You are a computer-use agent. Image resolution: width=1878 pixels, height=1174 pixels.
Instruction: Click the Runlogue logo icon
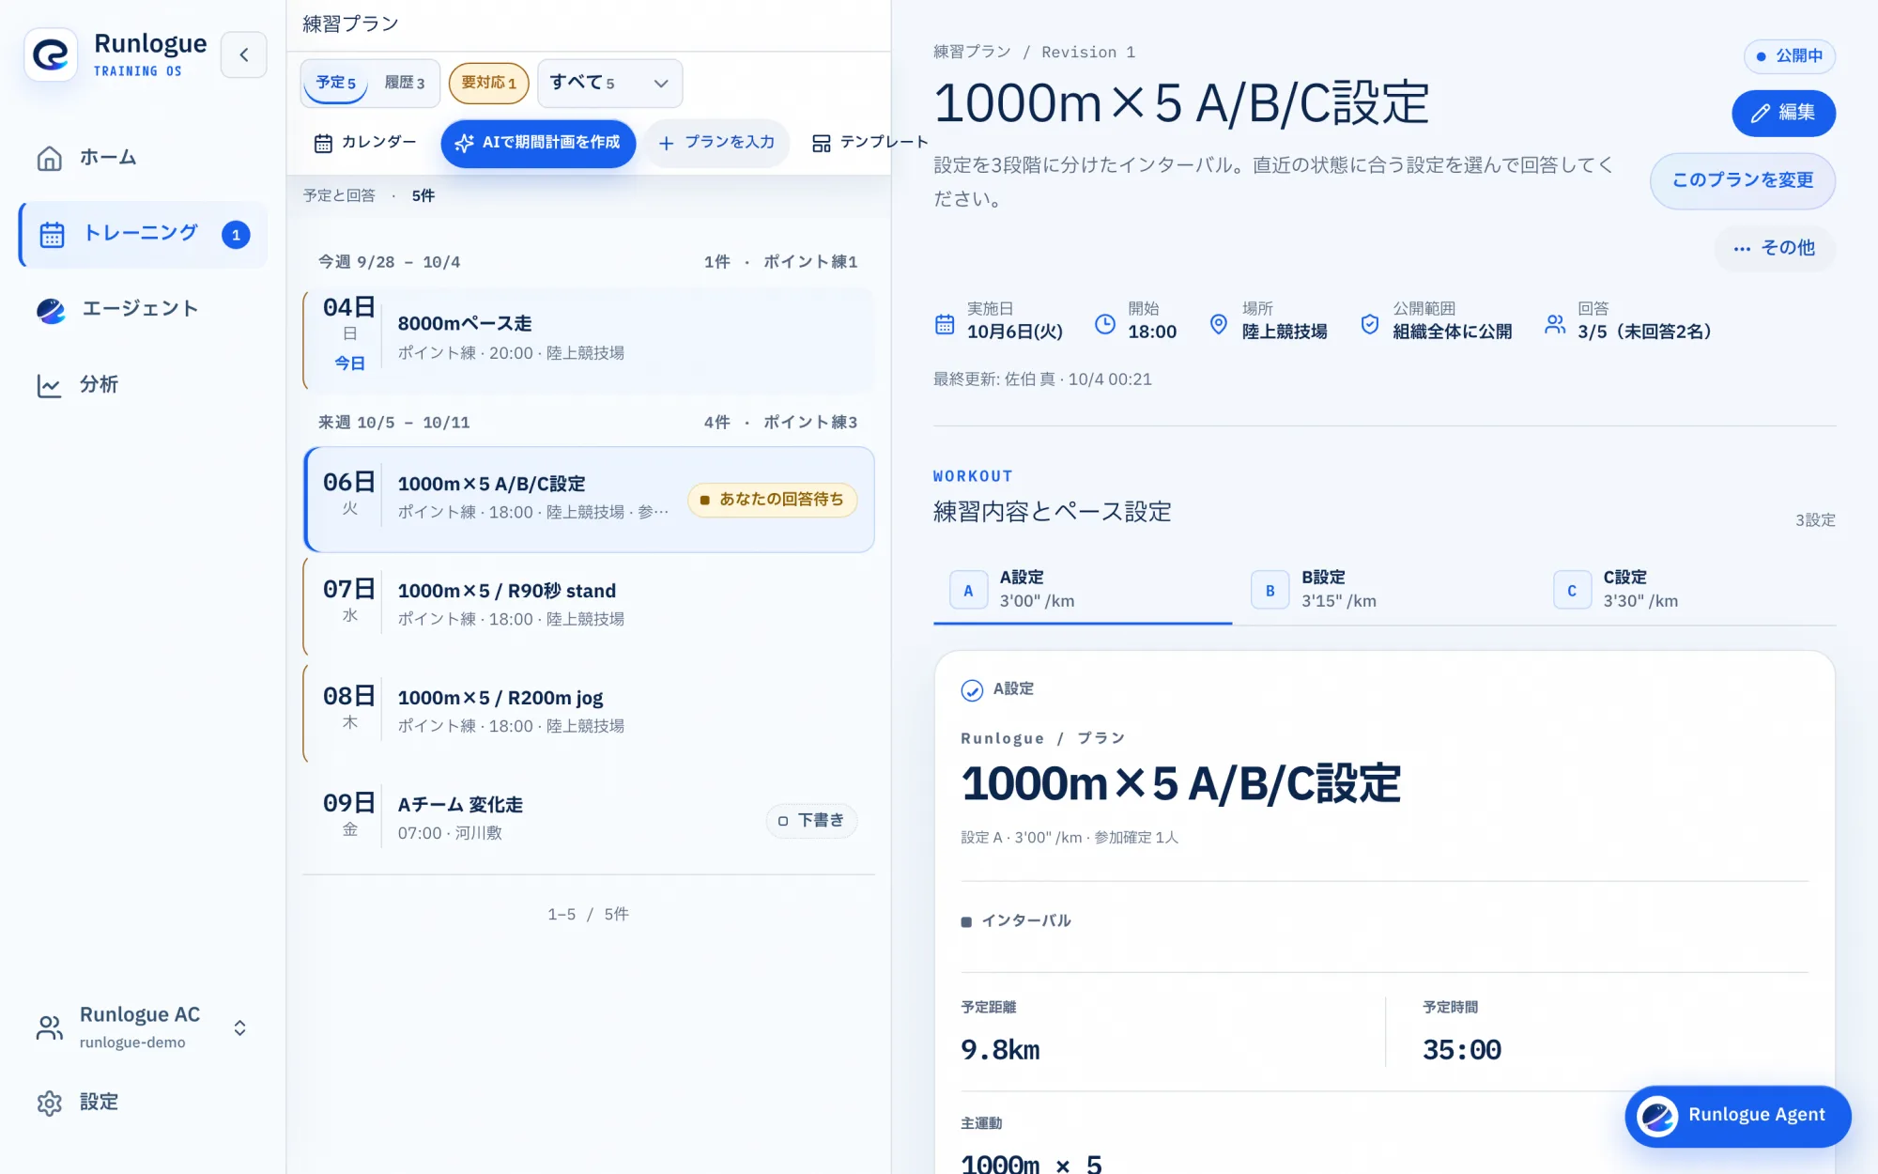(51, 54)
